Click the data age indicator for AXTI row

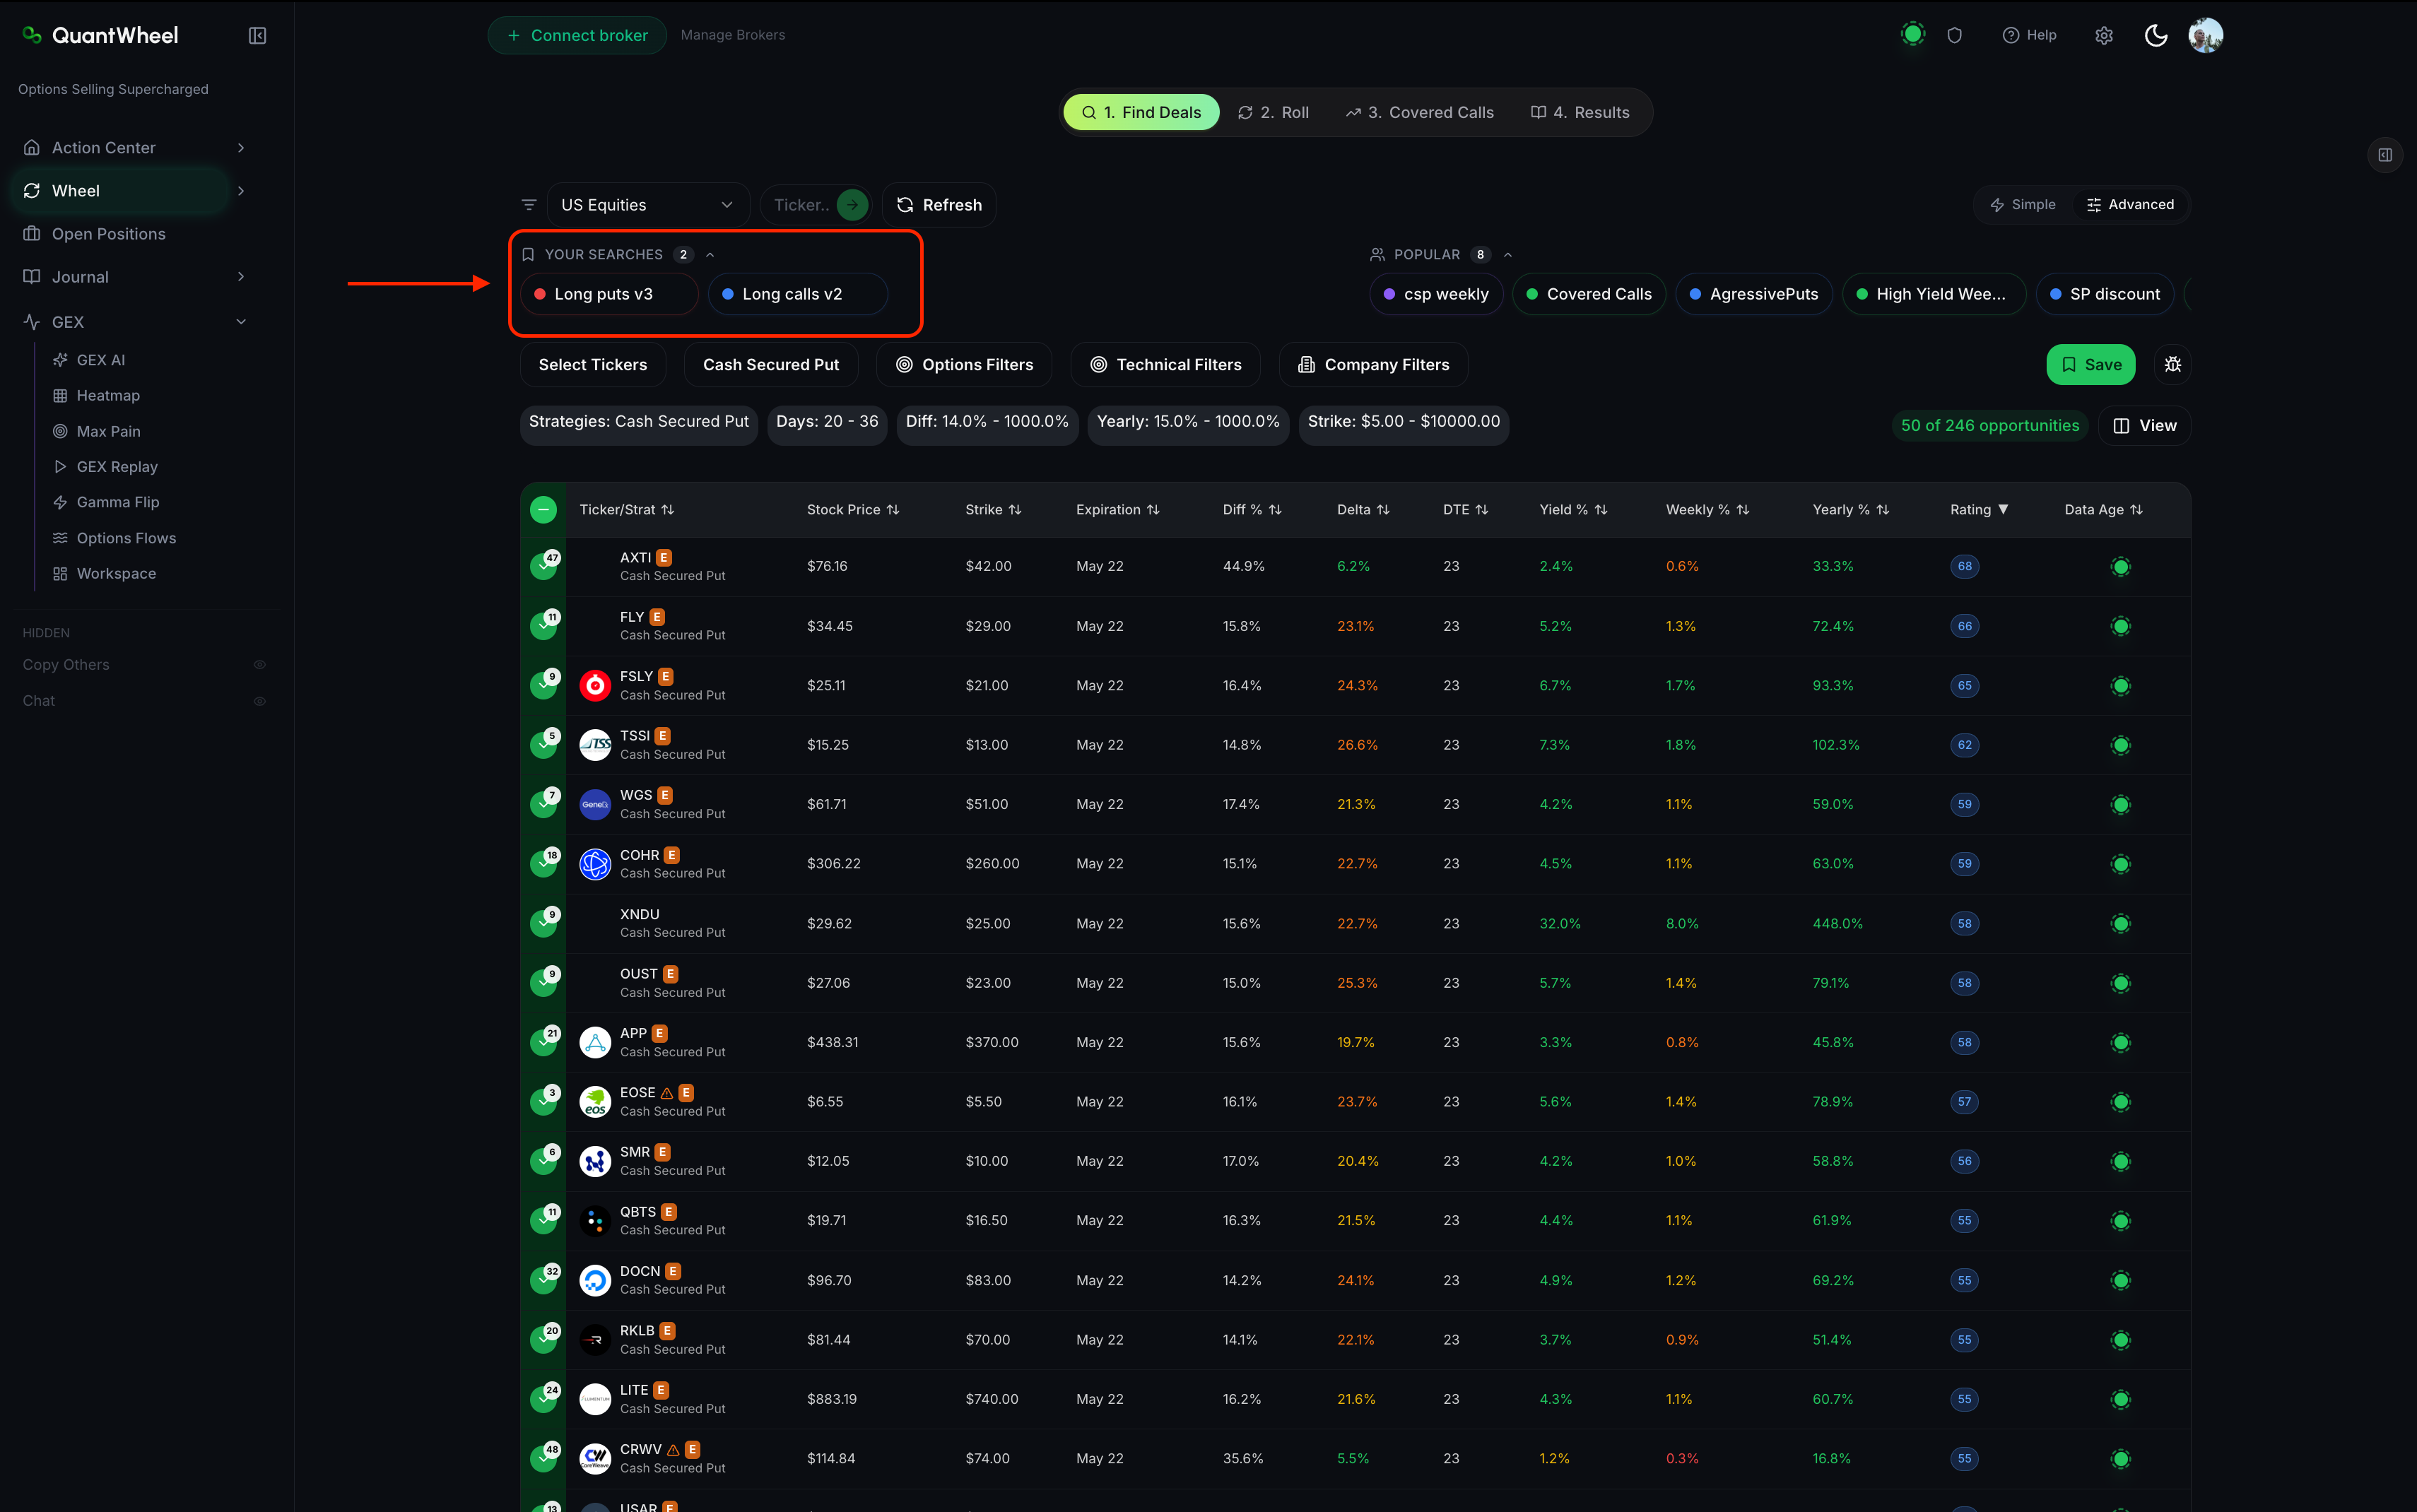(2120, 567)
